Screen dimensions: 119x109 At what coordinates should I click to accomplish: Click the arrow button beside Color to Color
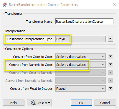110,56
